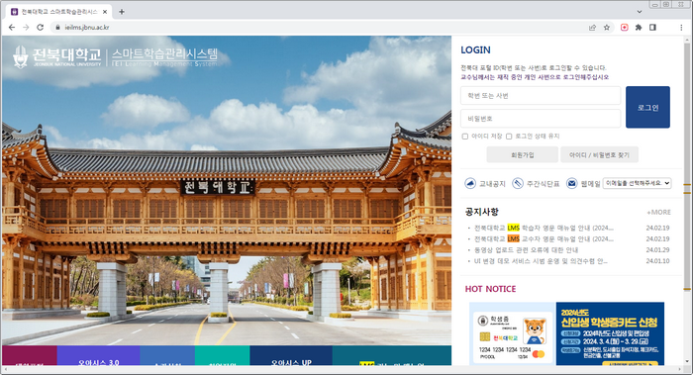This screenshot has width=693, height=375.
Task: Click the 회원가입 button
Action: 523,155
